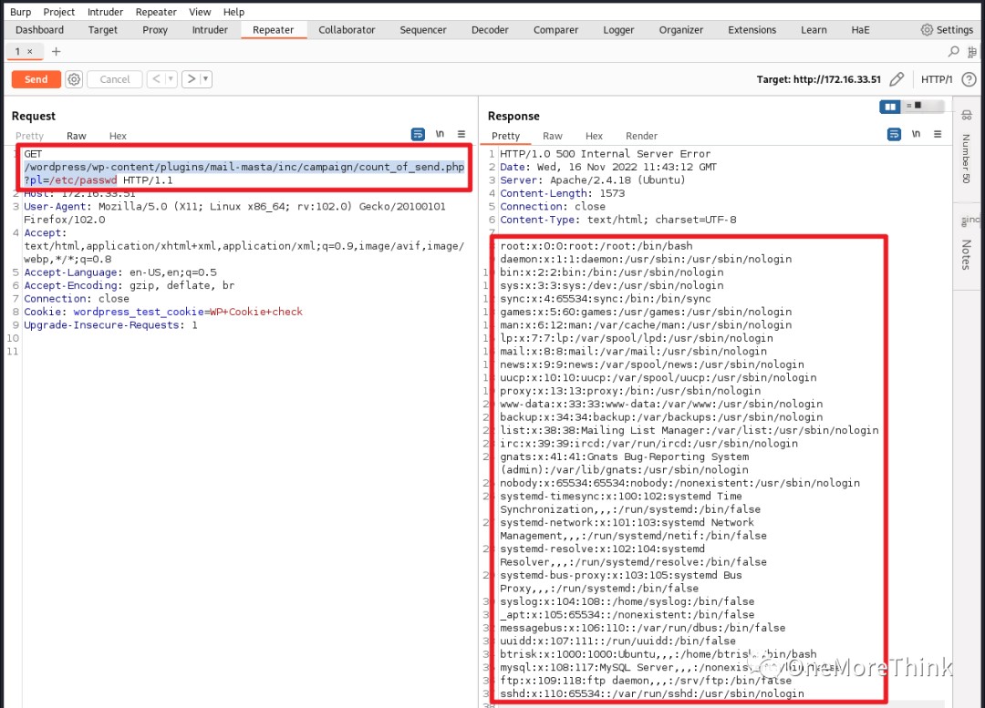Switch to the Target tab
Screen dimensions: 985x708
pos(102,29)
